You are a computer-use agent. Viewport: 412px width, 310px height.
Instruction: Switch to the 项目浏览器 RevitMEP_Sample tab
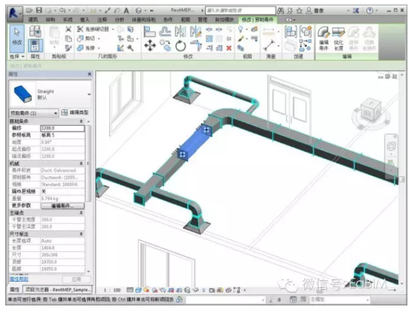pos(58,290)
